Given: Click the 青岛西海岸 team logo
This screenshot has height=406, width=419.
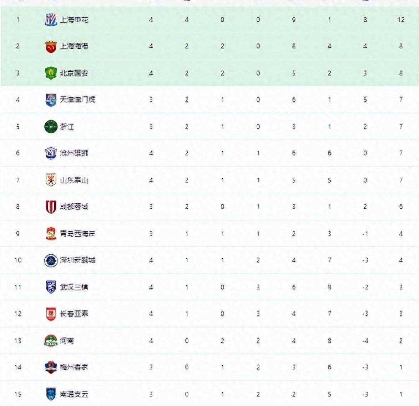Looking at the screenshot, I should coord(51,234).
